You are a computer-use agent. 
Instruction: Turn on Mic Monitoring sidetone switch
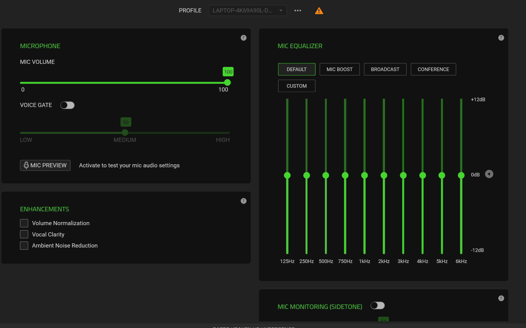[378, 306]
